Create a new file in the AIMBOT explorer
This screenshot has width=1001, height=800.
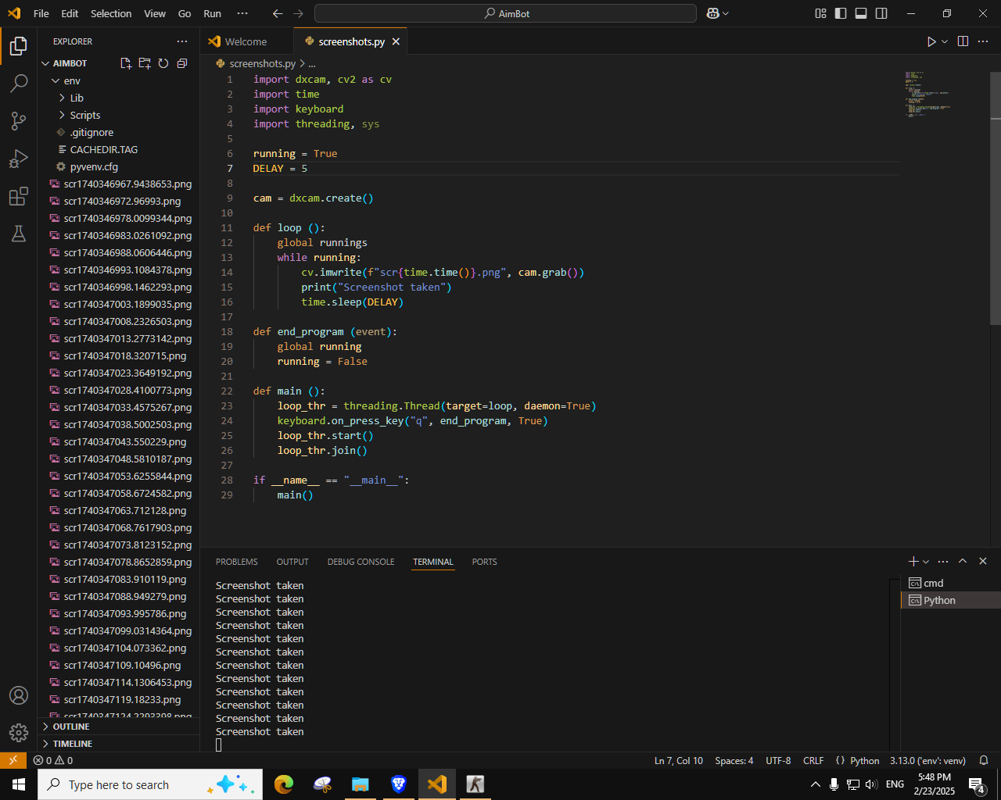click(x=126, y=63)
